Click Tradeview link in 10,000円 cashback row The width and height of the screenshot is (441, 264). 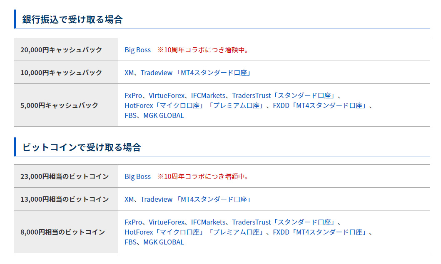pos(156,73)
